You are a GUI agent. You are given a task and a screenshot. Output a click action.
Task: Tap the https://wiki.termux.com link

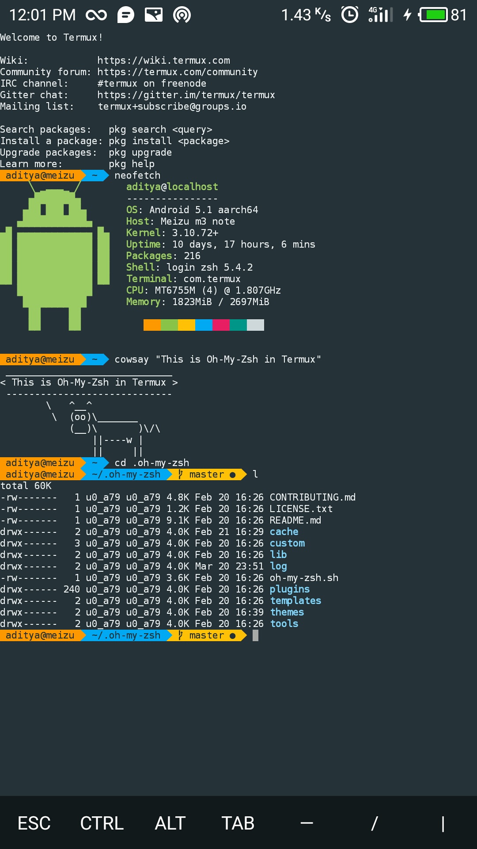[163, 61]
